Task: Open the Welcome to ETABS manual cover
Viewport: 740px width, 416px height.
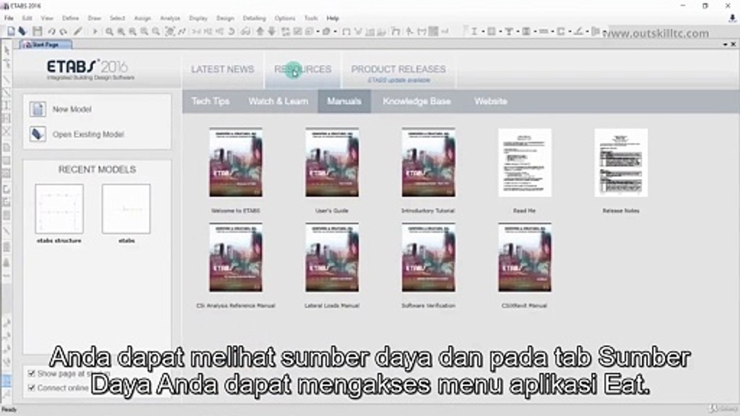Action: point(236,163)
